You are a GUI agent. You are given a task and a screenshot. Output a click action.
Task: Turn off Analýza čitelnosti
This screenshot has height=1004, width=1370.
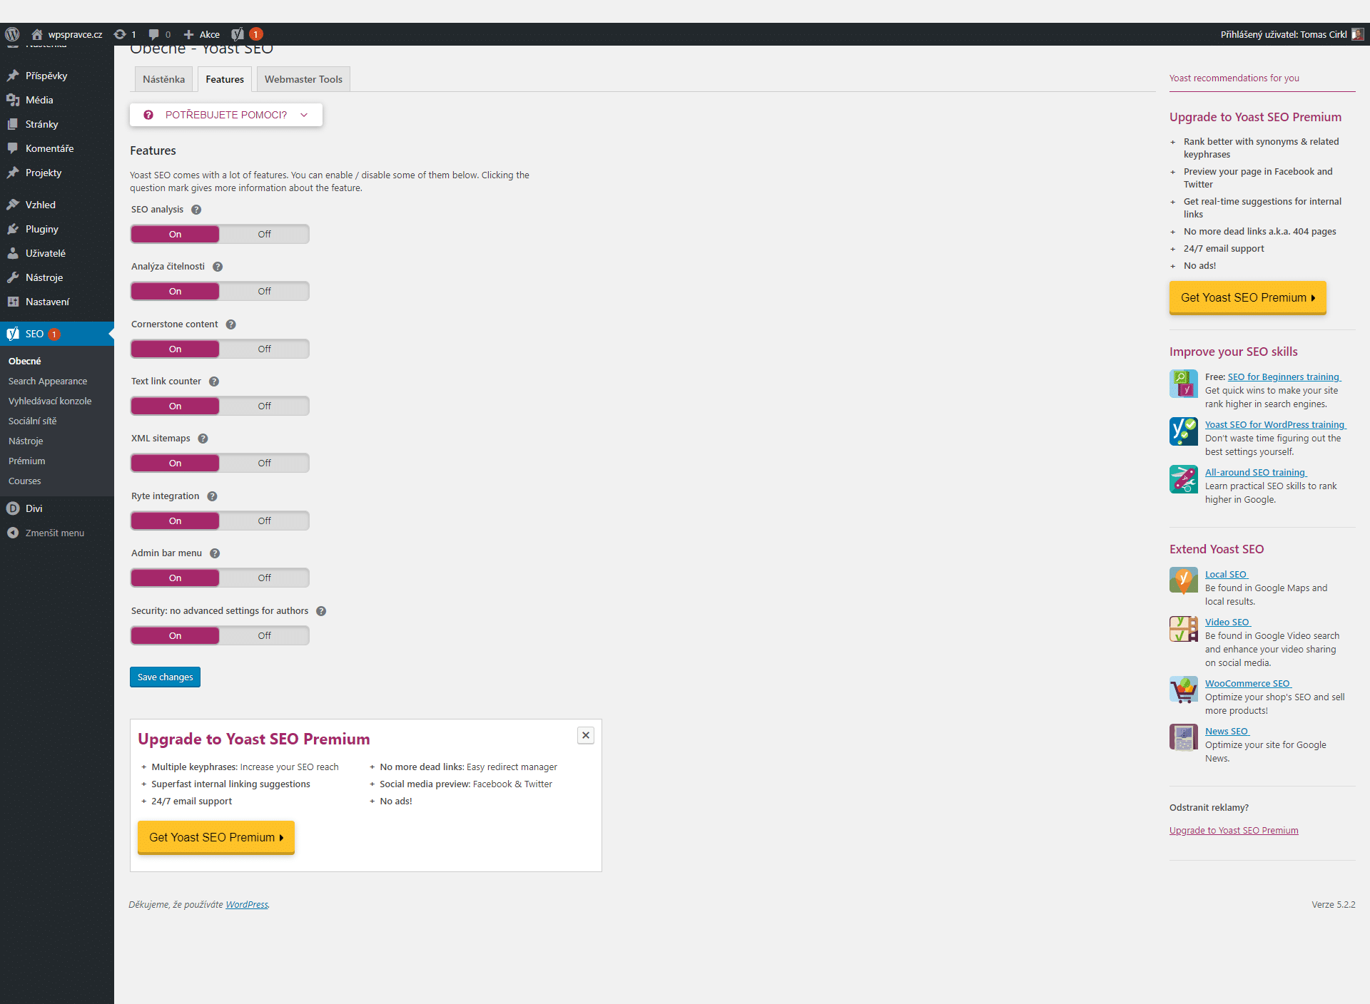(264, 291)
